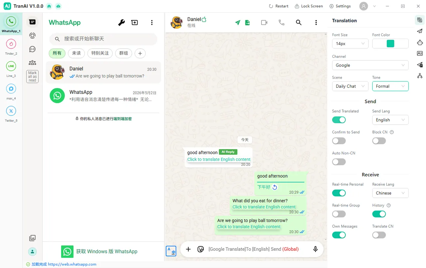The width and height of the screenshot is (426, 268).
Task: Open the robot AI panel icon
Action: pos(420,43)
